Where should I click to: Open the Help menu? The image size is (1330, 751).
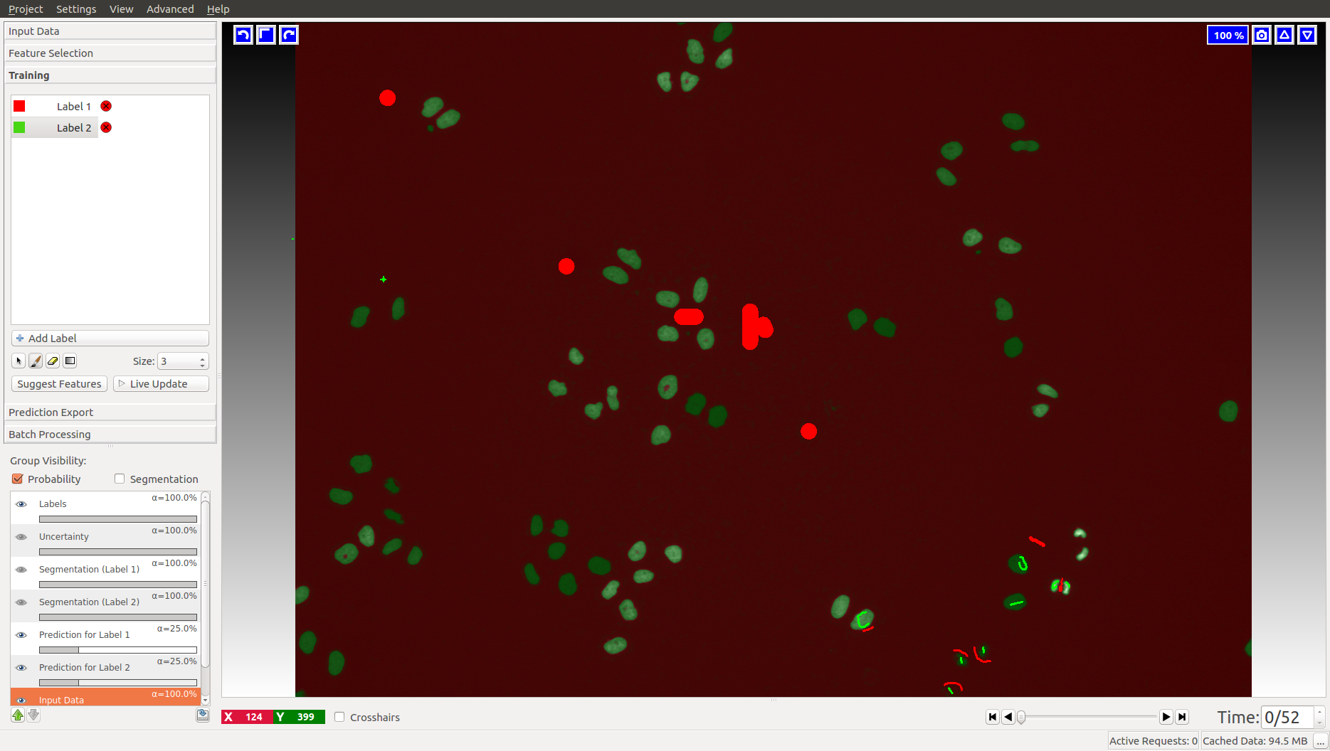pyautogui.click(x=218, y=9)
